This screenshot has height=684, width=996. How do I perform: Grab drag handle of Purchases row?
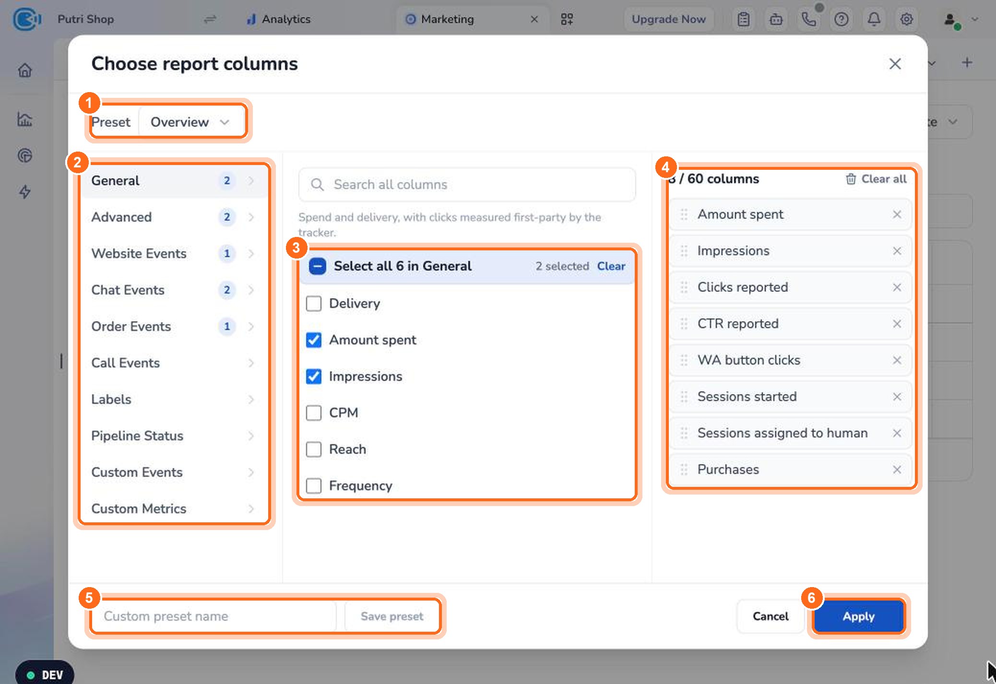(x=684, y=470)
